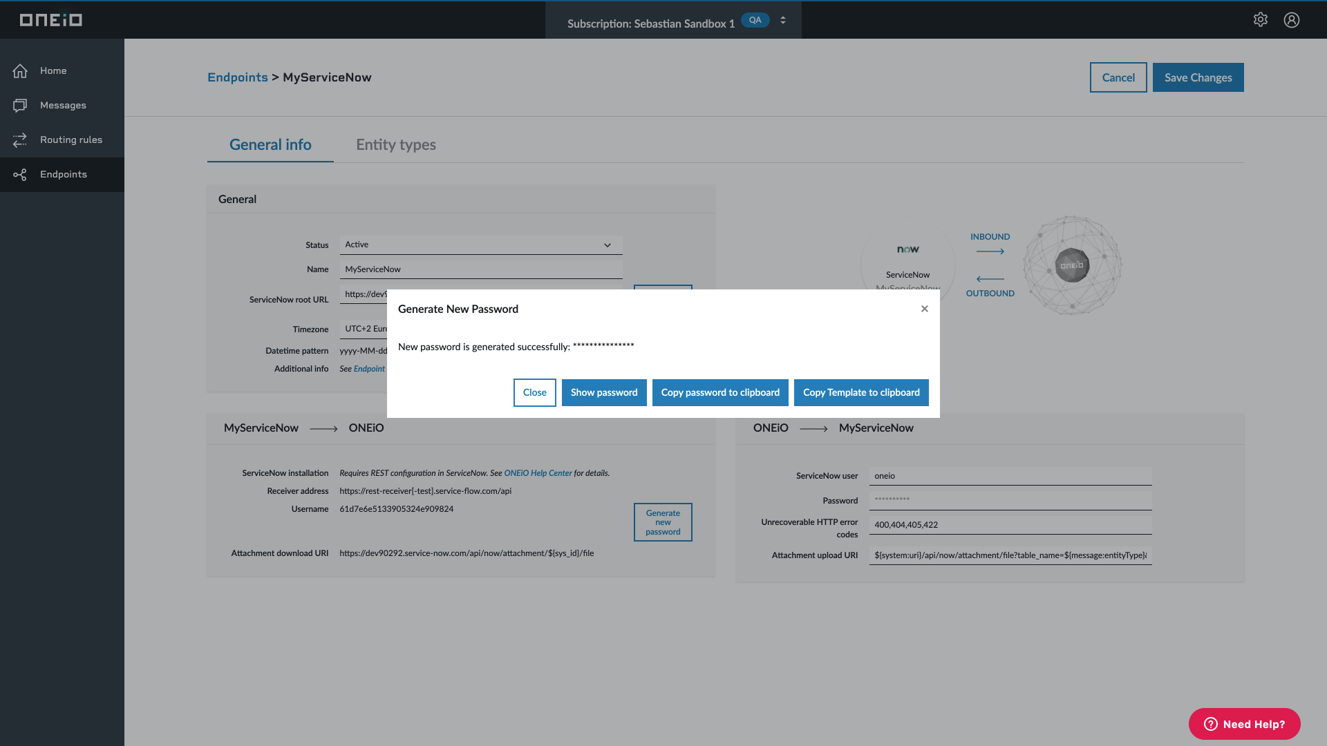Open the Status dropdown showing Active
1327x746 pixels.
(481, 245)
